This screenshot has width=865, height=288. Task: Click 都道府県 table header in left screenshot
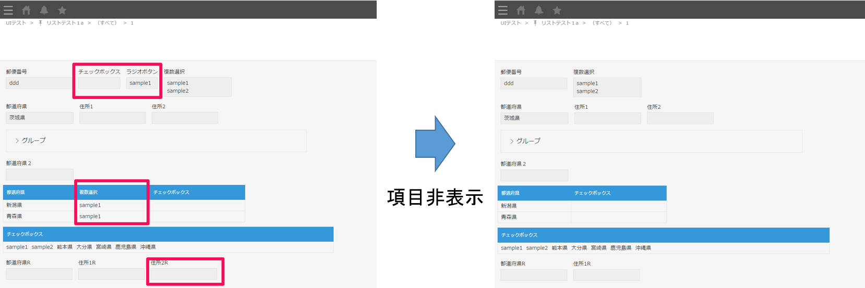pyautogui.click(x=40, y=192)
